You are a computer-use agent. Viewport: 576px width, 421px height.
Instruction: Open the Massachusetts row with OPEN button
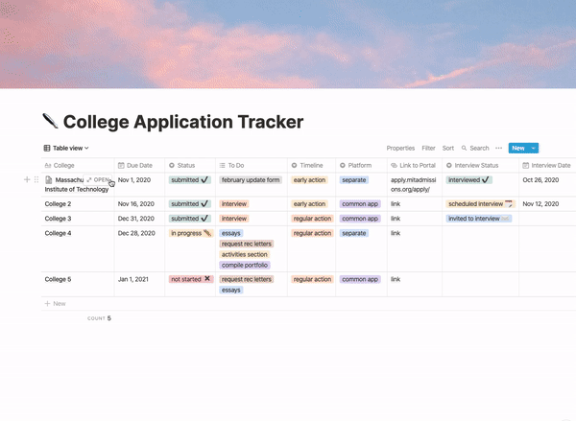coord(98,180)
